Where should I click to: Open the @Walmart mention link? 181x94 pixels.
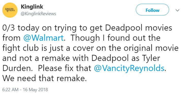[43, 38]
